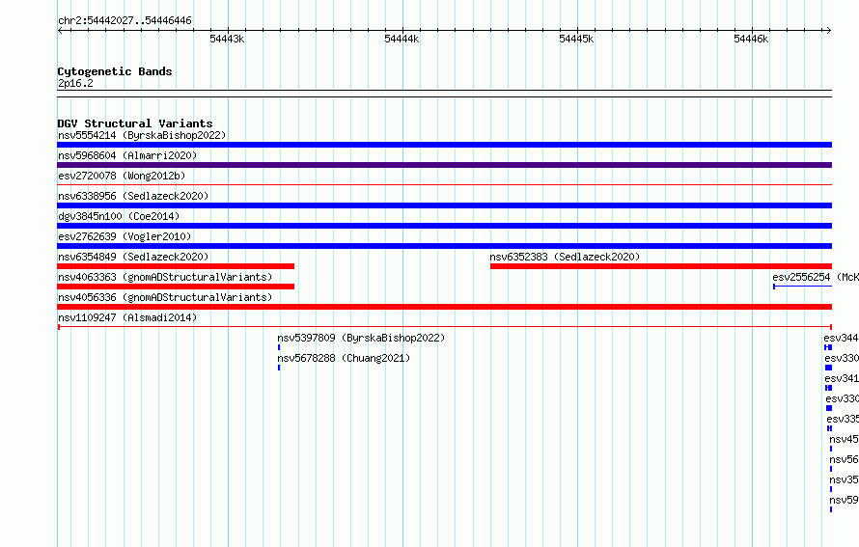Click the DGV Structural Variants track heading
The width and height of the screenshot is (859, 547).
coord(135,123)
